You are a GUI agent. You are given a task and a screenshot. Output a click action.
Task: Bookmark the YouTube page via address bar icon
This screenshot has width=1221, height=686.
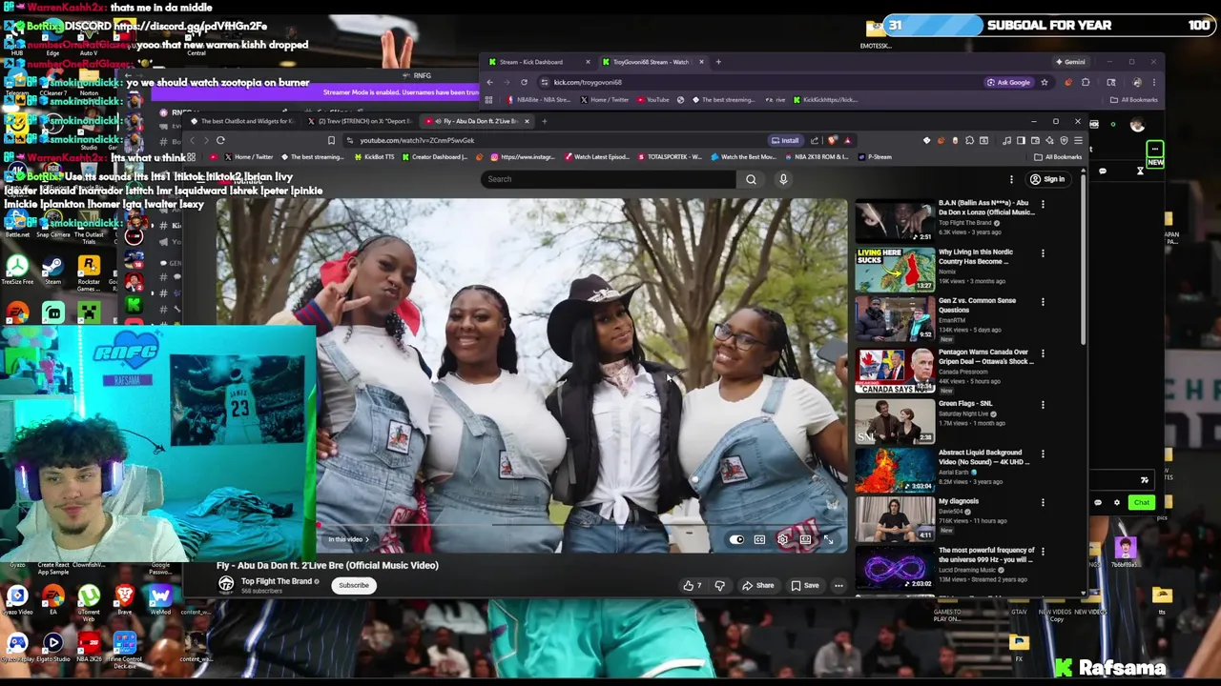point(331,140)
